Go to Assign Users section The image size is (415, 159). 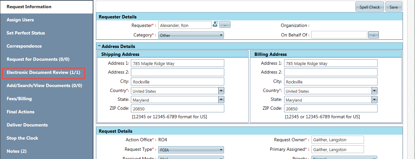tap(20, 20)
